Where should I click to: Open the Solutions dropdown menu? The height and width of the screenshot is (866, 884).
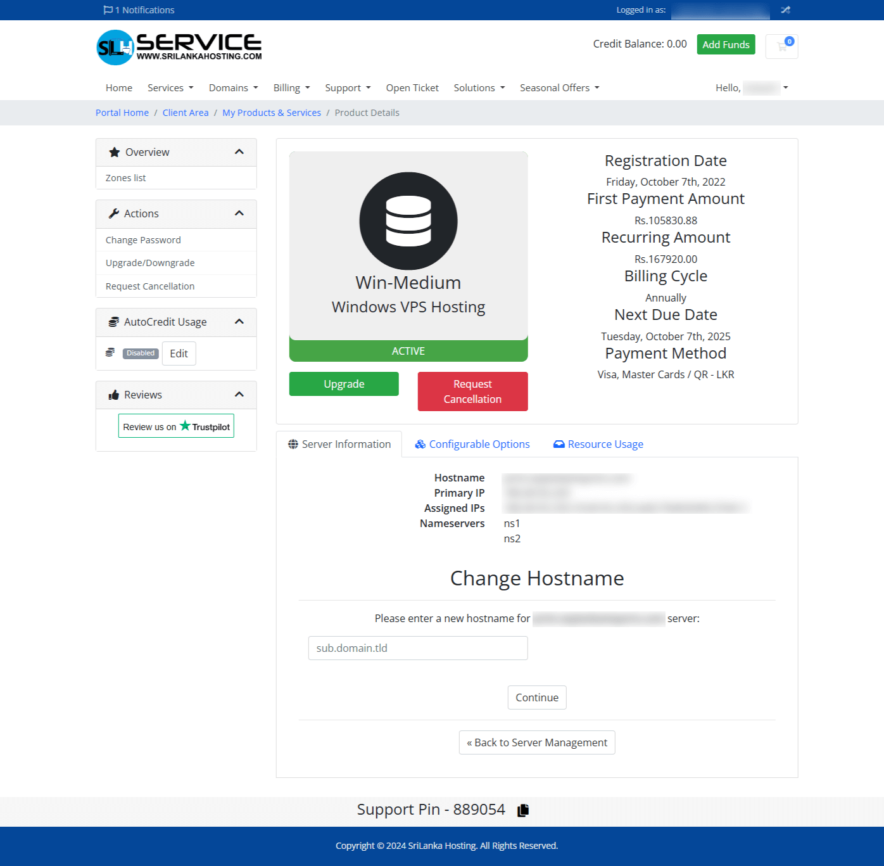479,88
